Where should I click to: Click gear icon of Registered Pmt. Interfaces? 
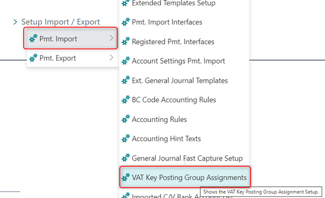point(126,41)
